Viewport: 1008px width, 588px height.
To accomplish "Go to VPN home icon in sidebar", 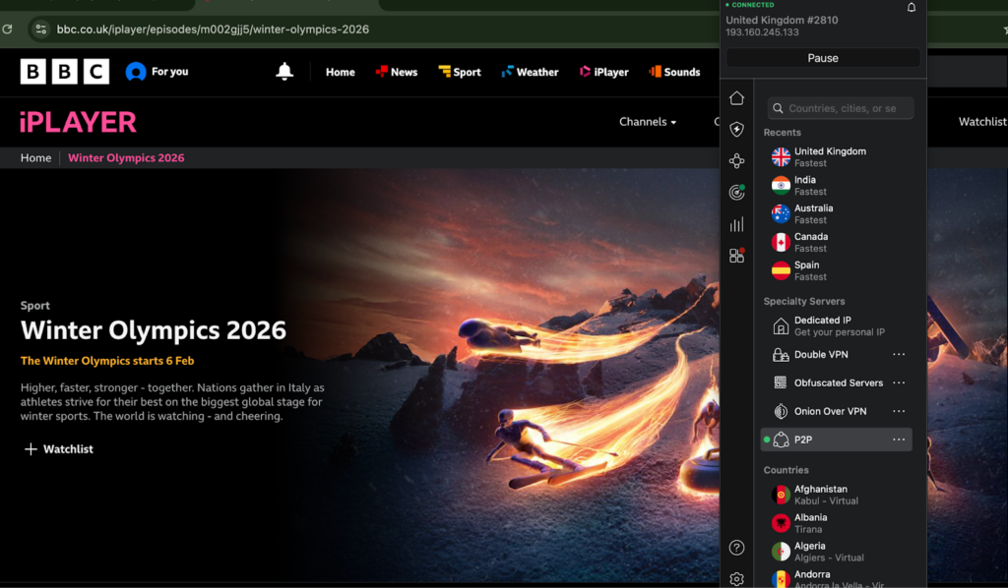I will 736,97.
